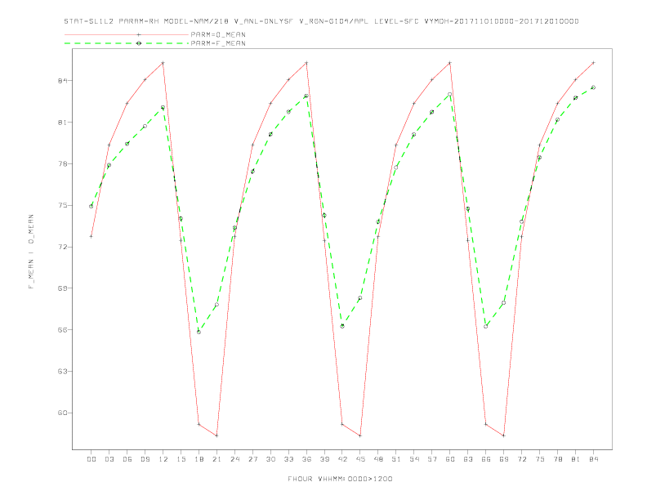Click x-axis forecast hour label 63
This screenshot has height=500, width=647.
467,459
